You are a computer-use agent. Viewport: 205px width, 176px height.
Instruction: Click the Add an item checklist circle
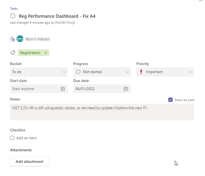[12, 138]
